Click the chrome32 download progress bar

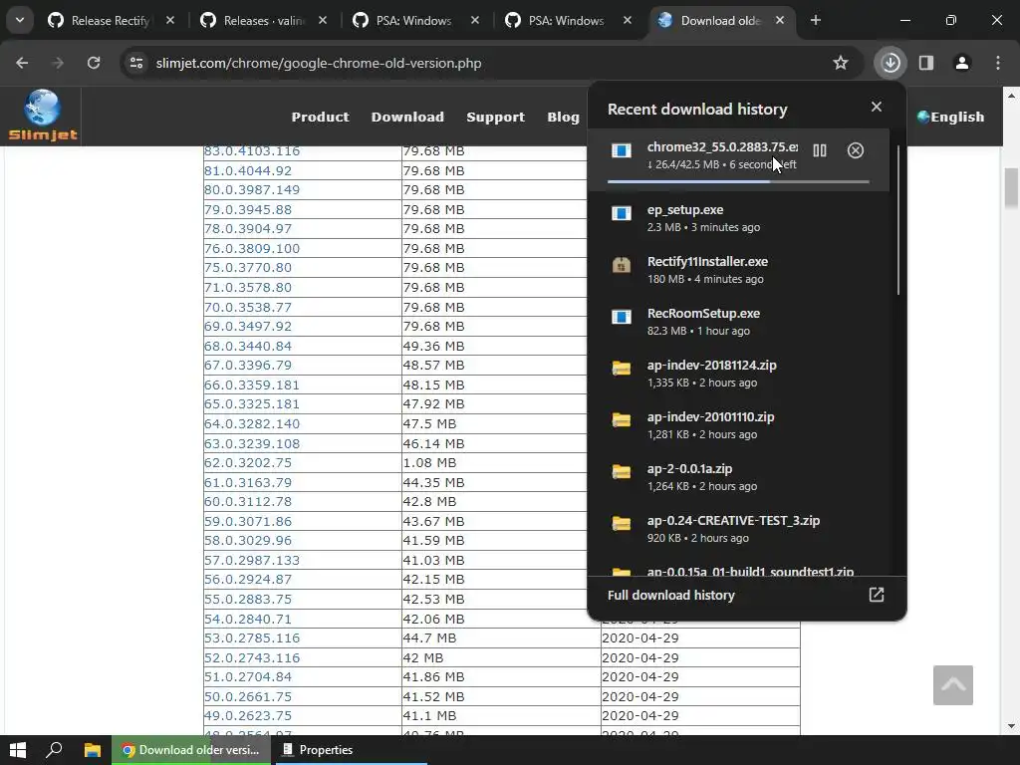[738, 181]
